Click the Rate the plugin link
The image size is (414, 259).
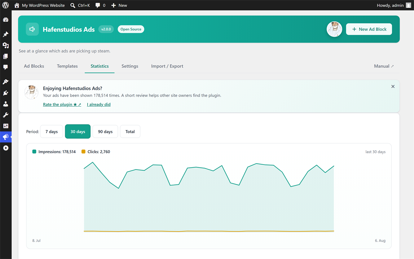62,104
